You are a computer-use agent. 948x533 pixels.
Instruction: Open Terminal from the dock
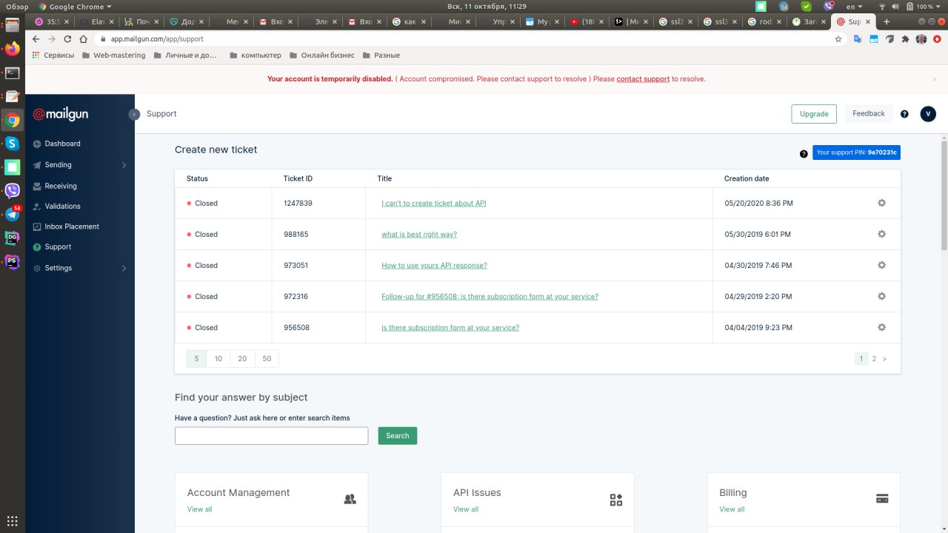(x=12, y=73)
